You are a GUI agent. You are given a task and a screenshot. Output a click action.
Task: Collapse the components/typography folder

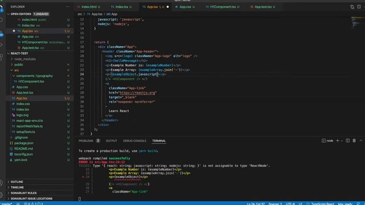[34, 76]
